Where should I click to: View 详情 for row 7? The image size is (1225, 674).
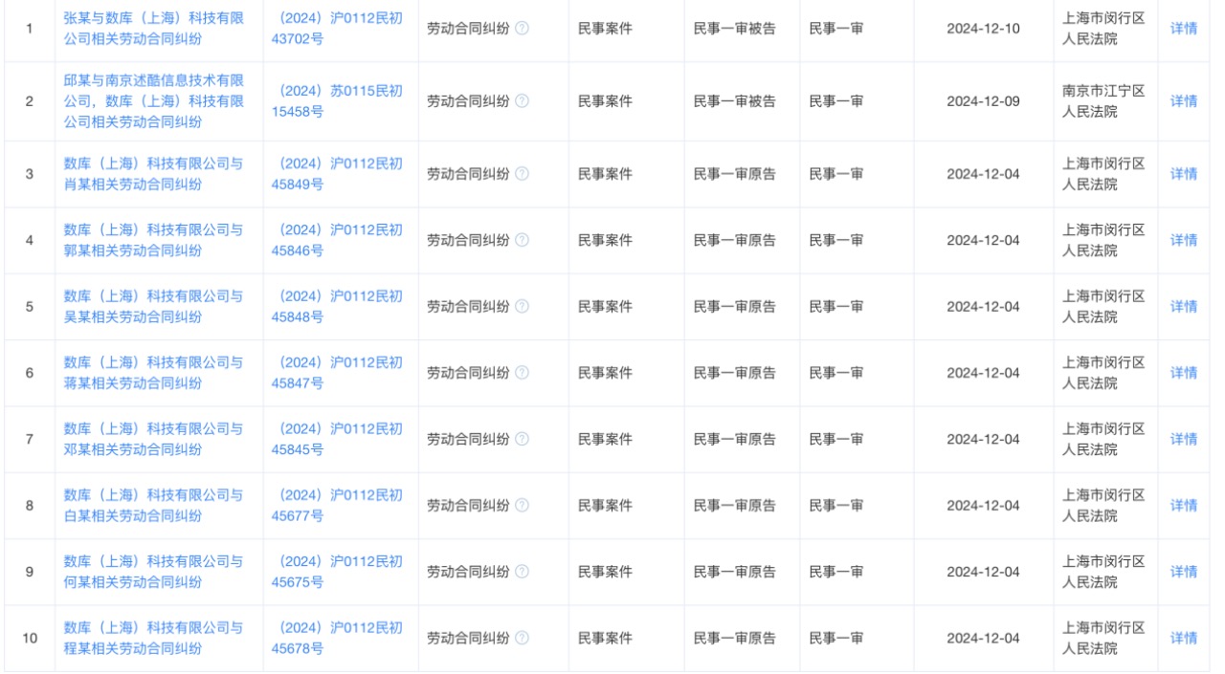tap(1184, 440)
